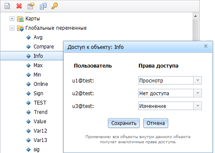The image size is (215, 153).
Task: Select the TEST variable
Action: pyautogui.click(x=40, y=103)
